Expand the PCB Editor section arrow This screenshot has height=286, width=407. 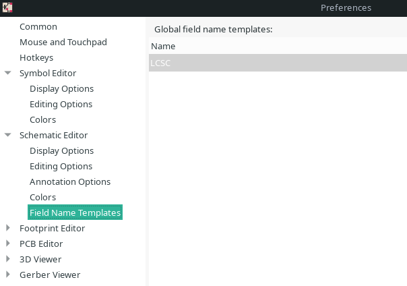coord(8,244)
